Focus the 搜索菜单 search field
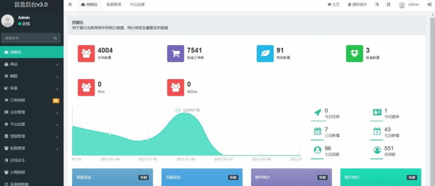Screen dimensions: 435x186 31,38
